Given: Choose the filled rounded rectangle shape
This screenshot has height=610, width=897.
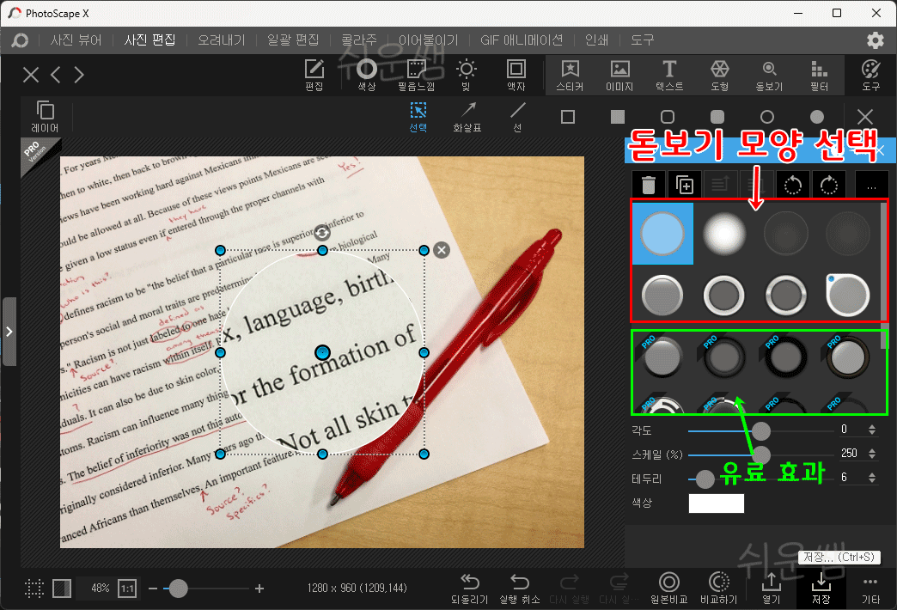Looking at the screenshot, I should [717, 117].
